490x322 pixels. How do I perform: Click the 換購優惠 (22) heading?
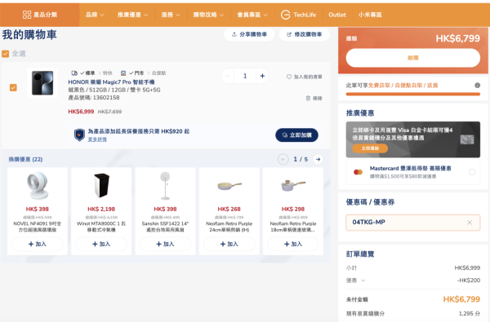[x=25, y=160]
